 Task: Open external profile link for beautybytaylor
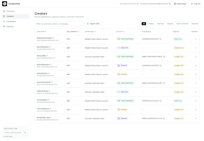point(51,64)
